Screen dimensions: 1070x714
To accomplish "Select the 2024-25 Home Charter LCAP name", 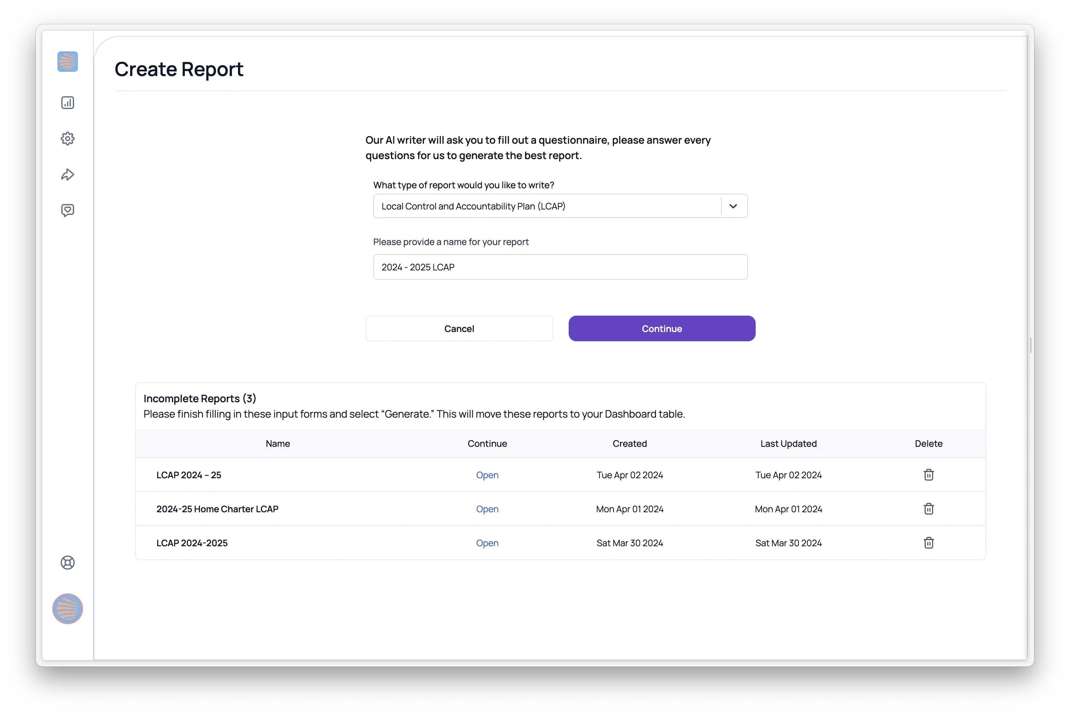I will coord(217,509).
